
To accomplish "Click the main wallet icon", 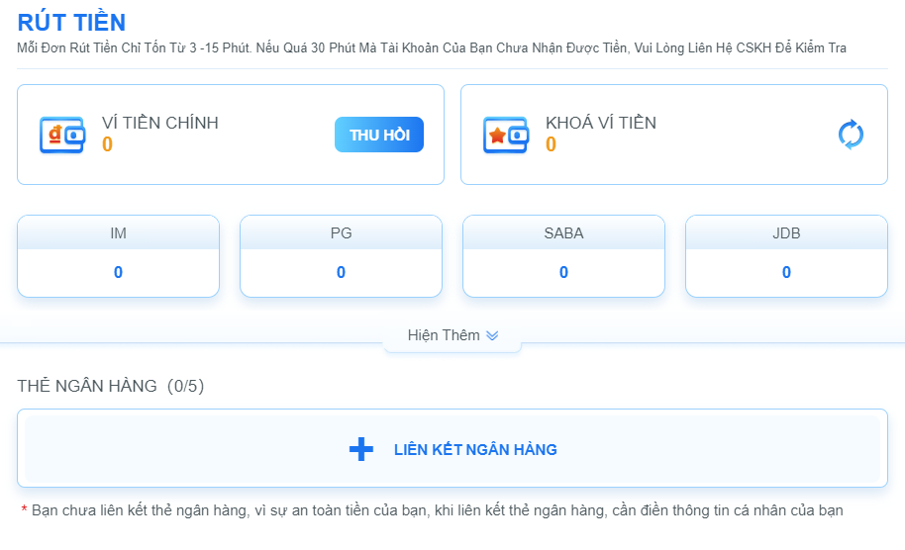I will (61, 135).
